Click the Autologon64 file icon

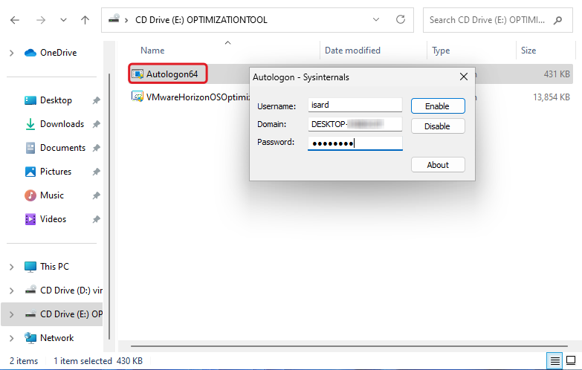pyautogui.click(x=138, y=74)
